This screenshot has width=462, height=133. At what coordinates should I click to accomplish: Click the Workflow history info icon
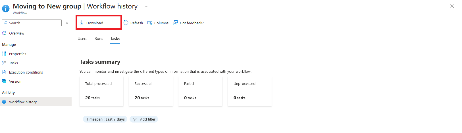(x=4, y=102)
